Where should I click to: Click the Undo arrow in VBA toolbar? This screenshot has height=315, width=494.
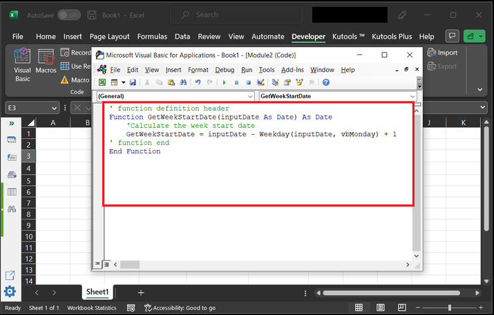click(x=198, y=82)
